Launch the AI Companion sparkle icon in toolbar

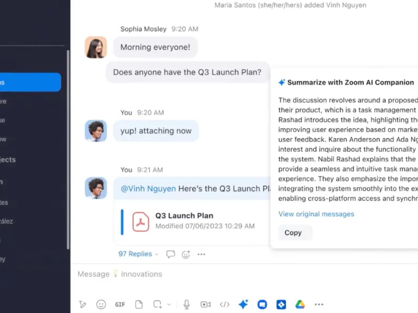tap(243, 304)
